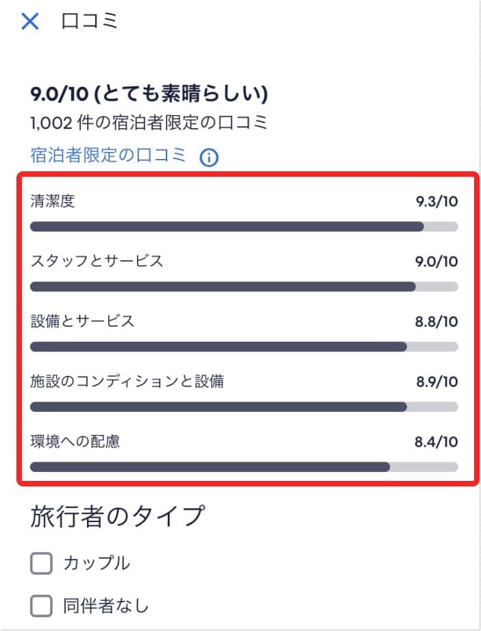Click the info icon beside 宿泊者限定の口コミ
The width and height of the screenshot is (481, 631).
pyautogui.click(x=209, y=157)
